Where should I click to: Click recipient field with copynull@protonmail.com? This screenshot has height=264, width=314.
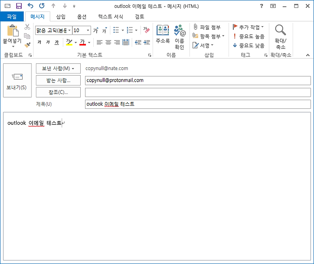(x=198, y=80)
